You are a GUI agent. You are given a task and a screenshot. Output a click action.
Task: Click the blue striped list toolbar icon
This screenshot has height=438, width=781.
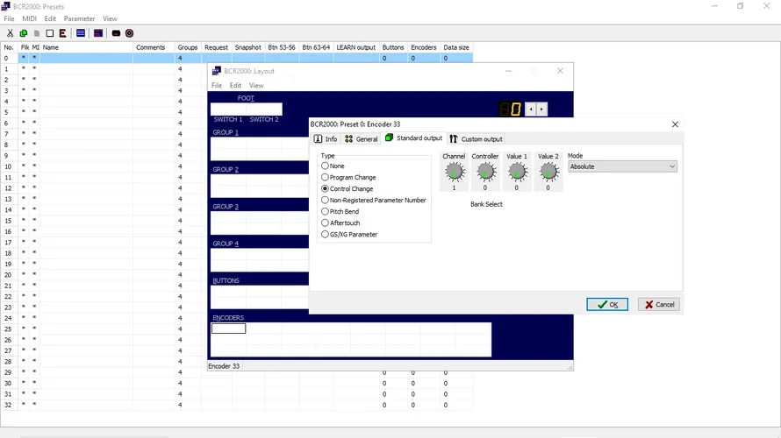point(80,33)
